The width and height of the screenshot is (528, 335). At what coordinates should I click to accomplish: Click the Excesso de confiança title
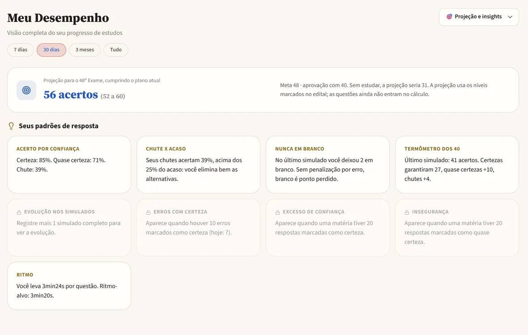click(314, 212)
